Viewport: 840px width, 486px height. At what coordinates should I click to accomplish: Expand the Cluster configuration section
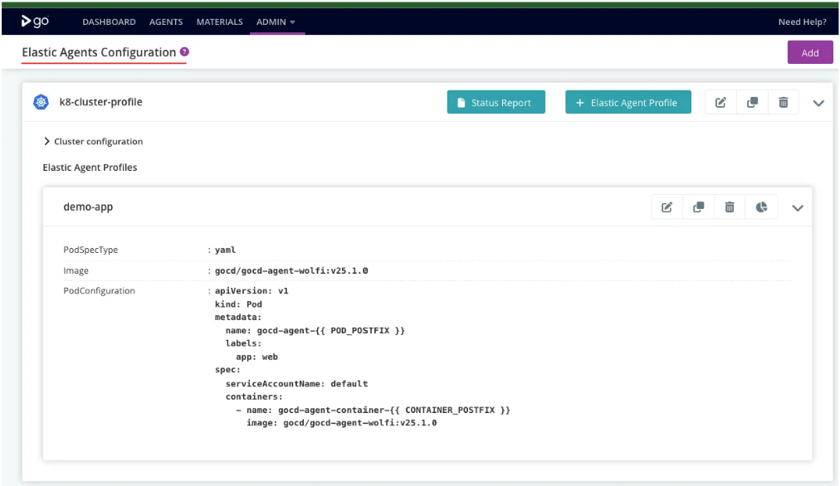point(93,141)
